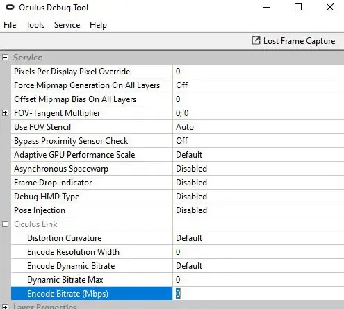Select Pose Injection row
This screenshot has width=344, height=309.
click(x=92, y=210)
